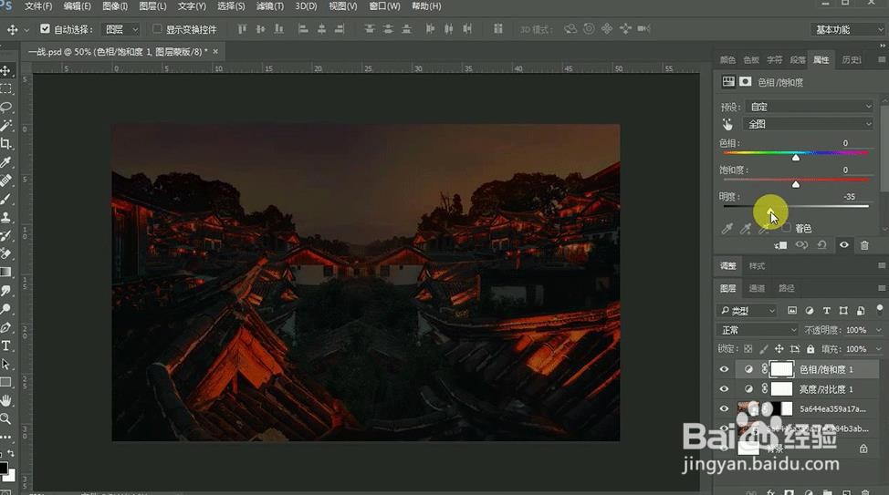Select the Hand tool
This screenshot has width=889, height=495.
5,400
